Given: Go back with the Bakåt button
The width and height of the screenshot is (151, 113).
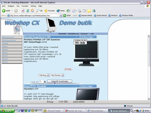Looking at the screenshot, I should pyautogui.click(x=6, y=11).
